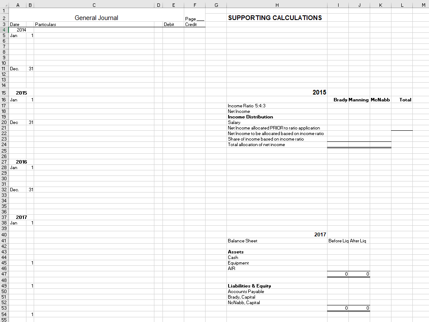Select the After Liq column heading

(x=359, y=241)
